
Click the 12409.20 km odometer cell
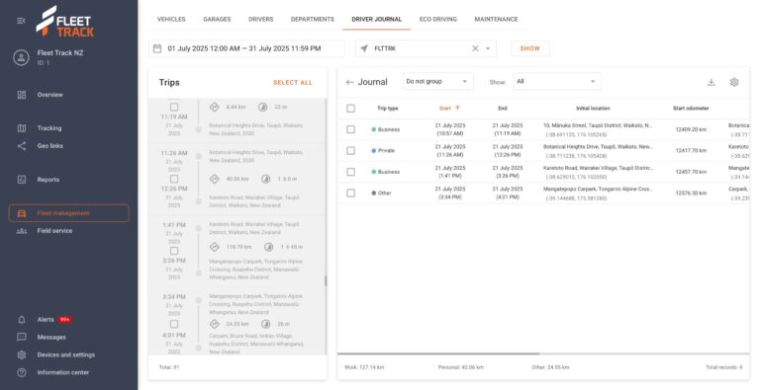click(x=691, y=129)
